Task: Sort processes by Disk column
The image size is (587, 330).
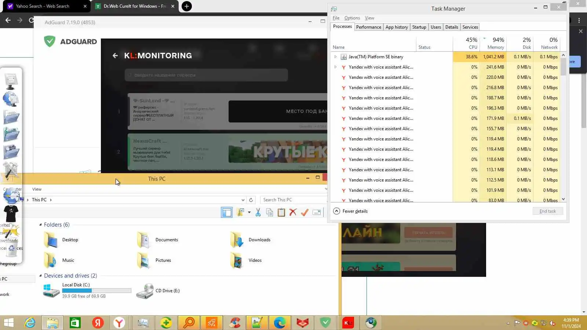Action: (x=520, y=43)
